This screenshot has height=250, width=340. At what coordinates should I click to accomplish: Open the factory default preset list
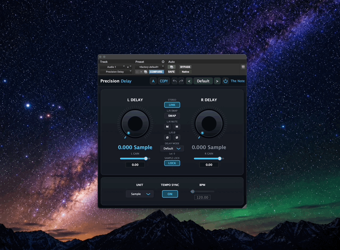point(150,67)
